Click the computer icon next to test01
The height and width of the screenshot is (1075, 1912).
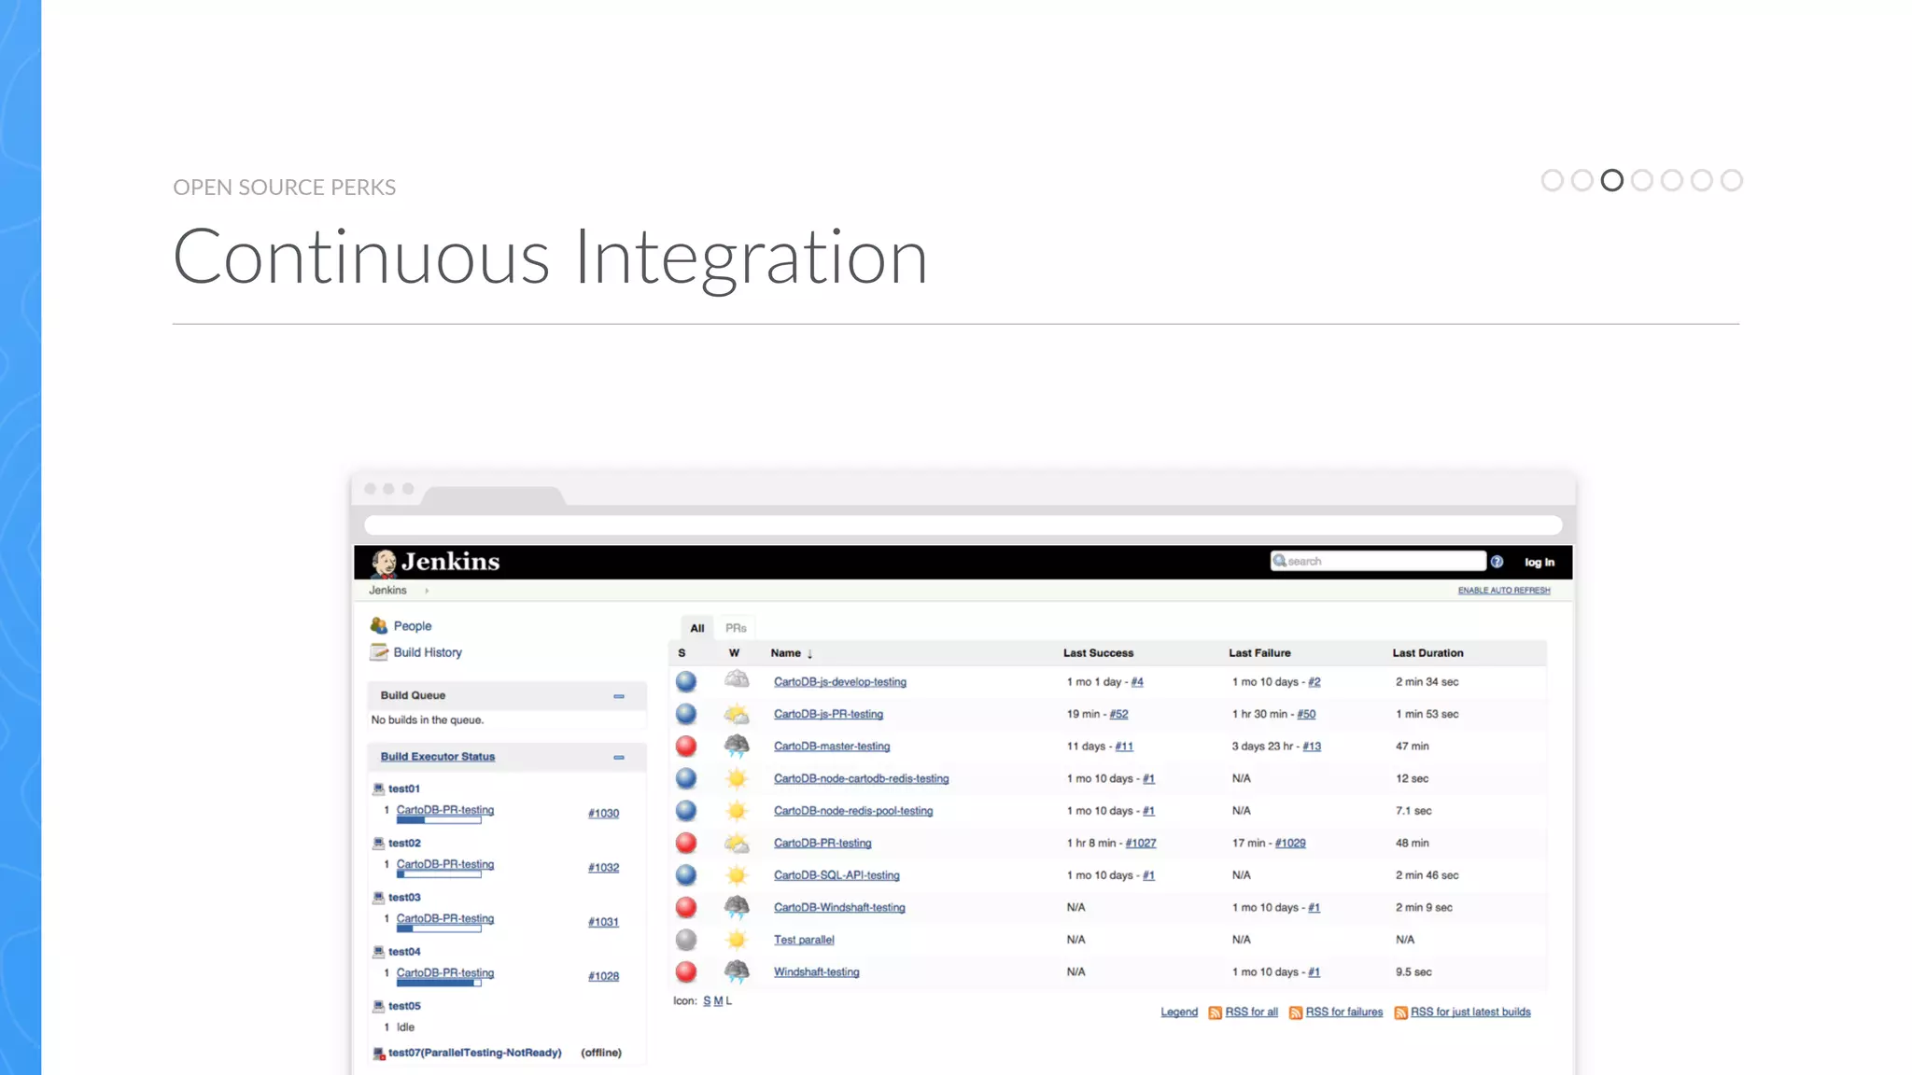pos(378,789)
